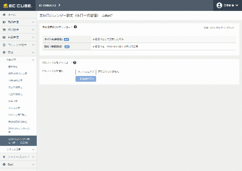Click the EC-CUBE4.1.2 header link

click(x=47, y=5)
